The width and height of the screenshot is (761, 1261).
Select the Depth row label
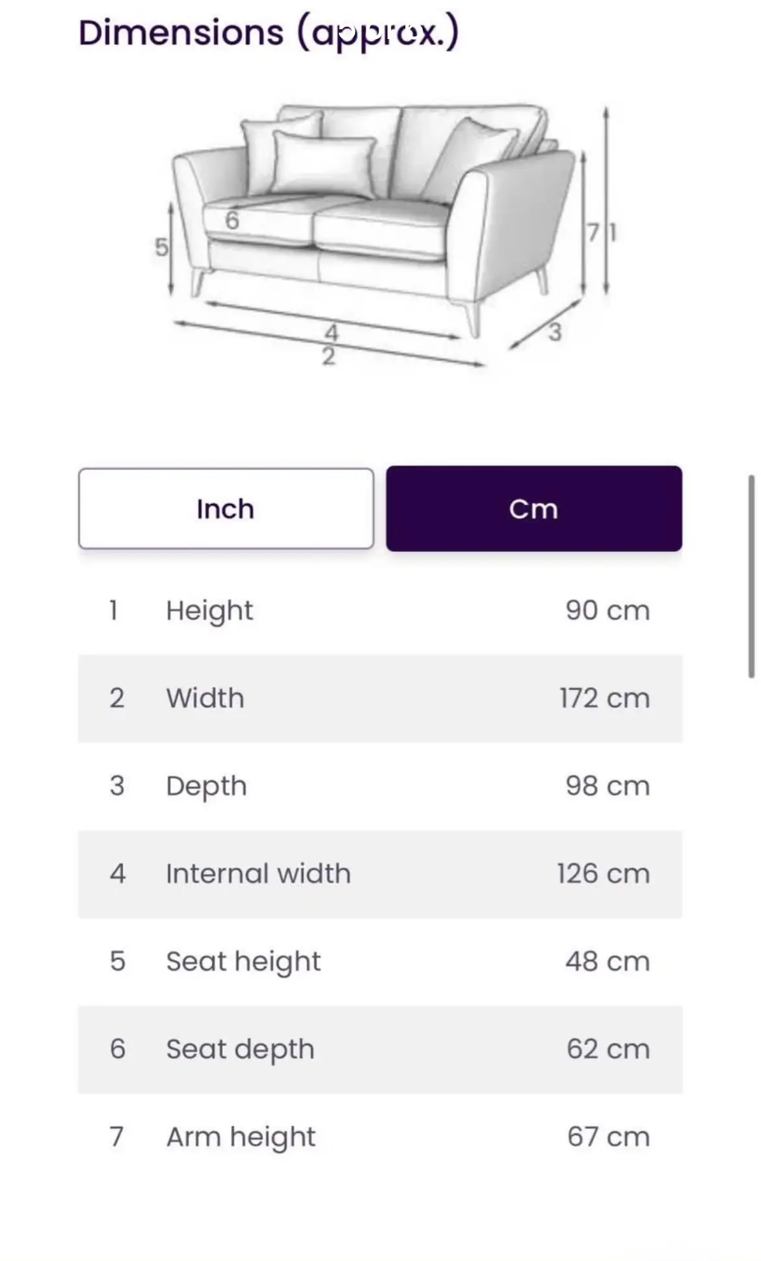pos(206,786)
